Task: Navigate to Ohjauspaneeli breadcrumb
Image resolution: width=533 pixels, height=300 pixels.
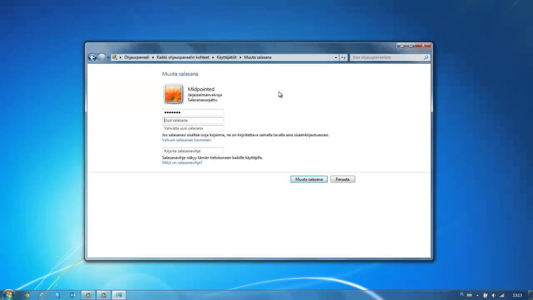Action: point(137,57)
